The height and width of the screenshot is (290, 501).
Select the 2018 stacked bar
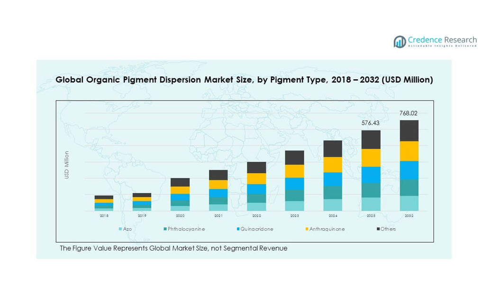[104, 203]
